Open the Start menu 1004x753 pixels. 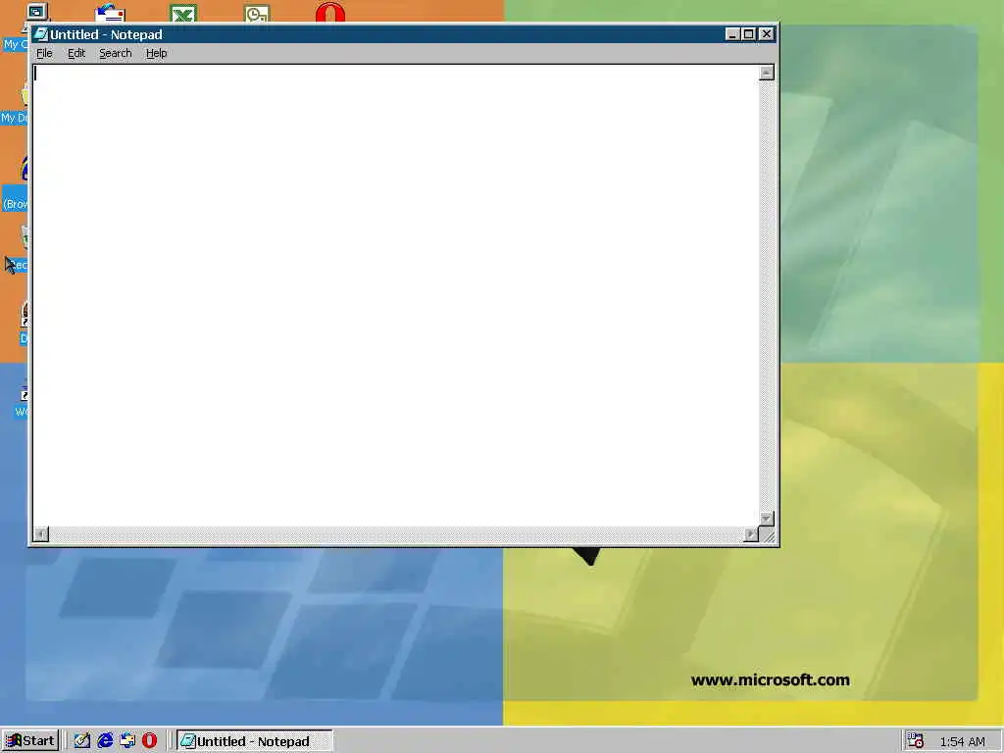(30, 741)
